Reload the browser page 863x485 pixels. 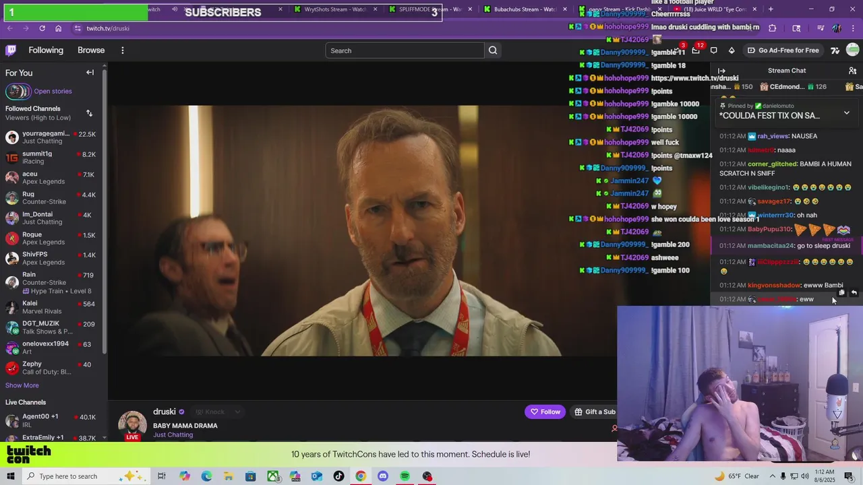42,28
